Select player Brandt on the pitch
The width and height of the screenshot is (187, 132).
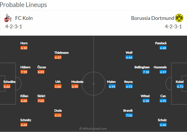(128, 110)
